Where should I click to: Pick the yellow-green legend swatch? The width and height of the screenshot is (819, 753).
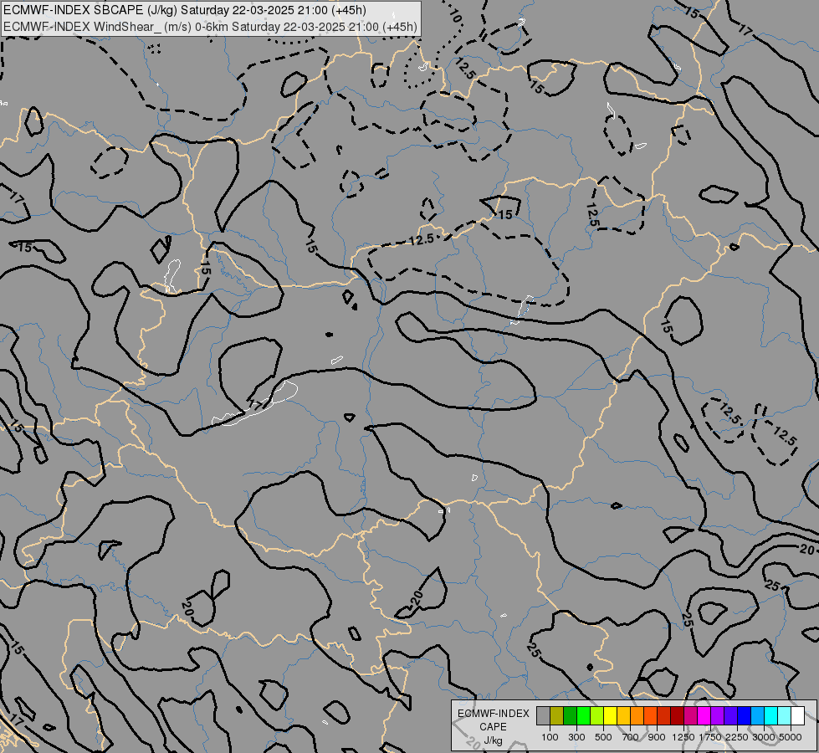597,716
